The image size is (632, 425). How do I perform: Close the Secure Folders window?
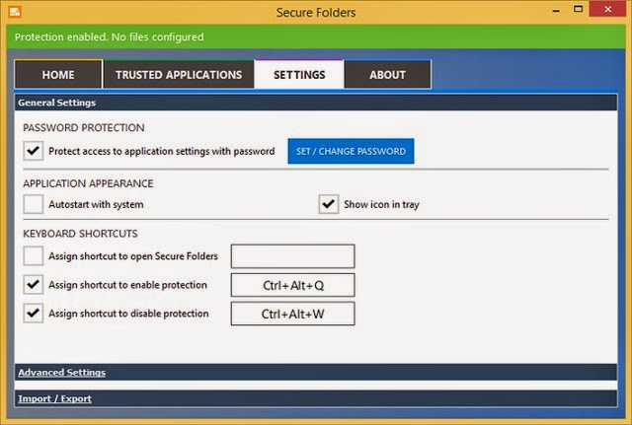[608, 9]
